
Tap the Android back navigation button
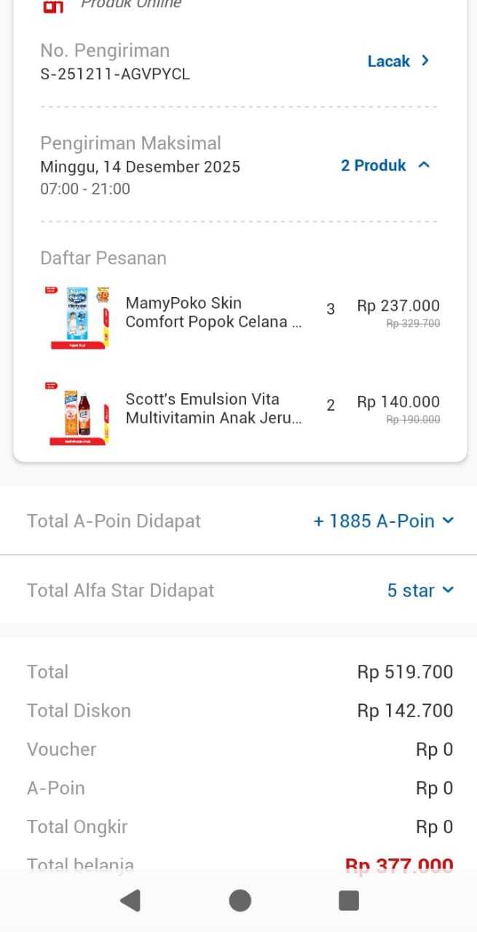click(130, 901)
